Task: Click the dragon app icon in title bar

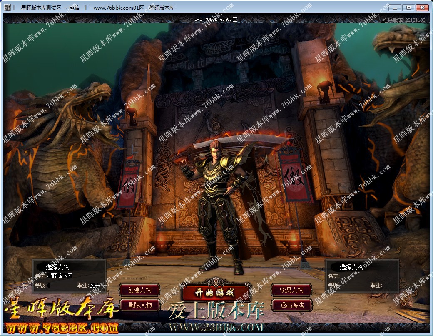Action: (x=8, y=8)
